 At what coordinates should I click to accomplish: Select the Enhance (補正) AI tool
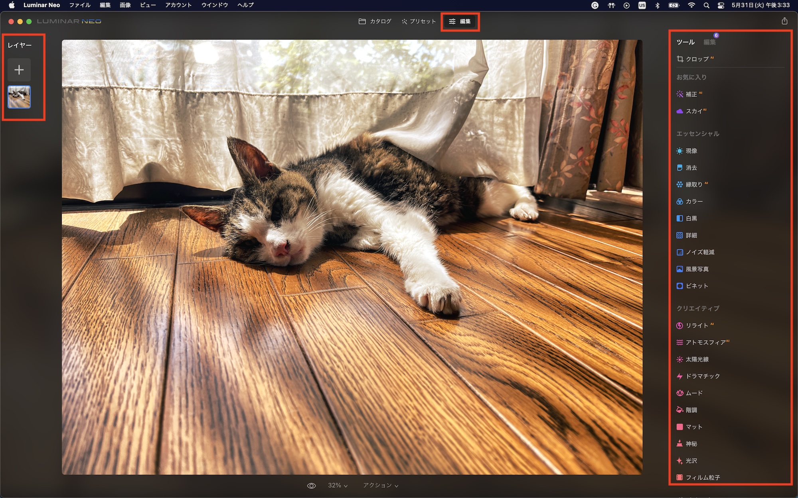[x=691, y=94]
